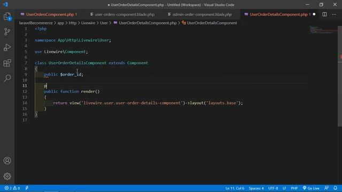Click the 'livewire.user.user-order-details-component' view string
This screenshot has height=192, width=342.
[132, 103]
